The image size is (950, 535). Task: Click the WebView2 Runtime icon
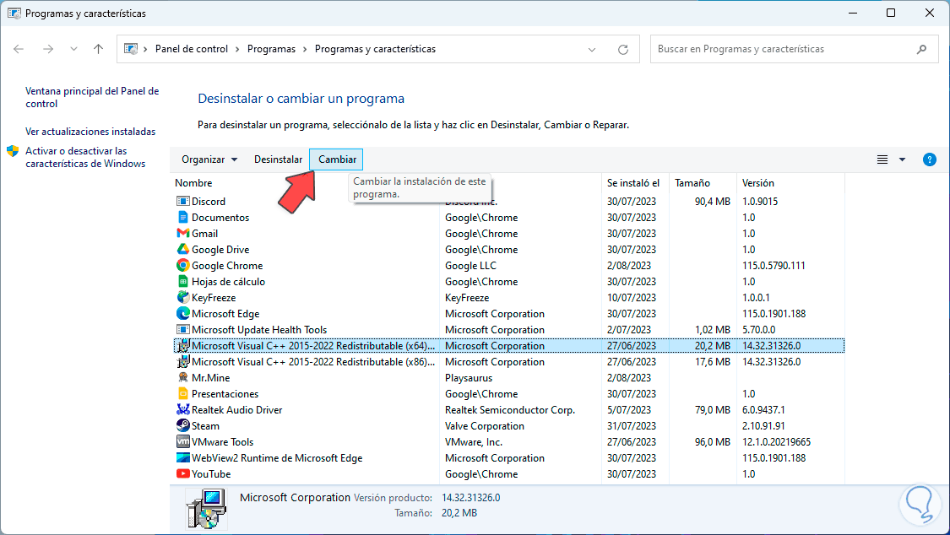coord(182,457)
